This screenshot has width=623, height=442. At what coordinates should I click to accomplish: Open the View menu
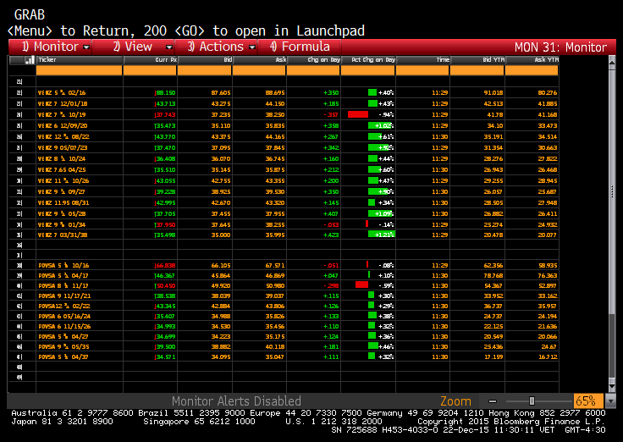coord(133,47)
